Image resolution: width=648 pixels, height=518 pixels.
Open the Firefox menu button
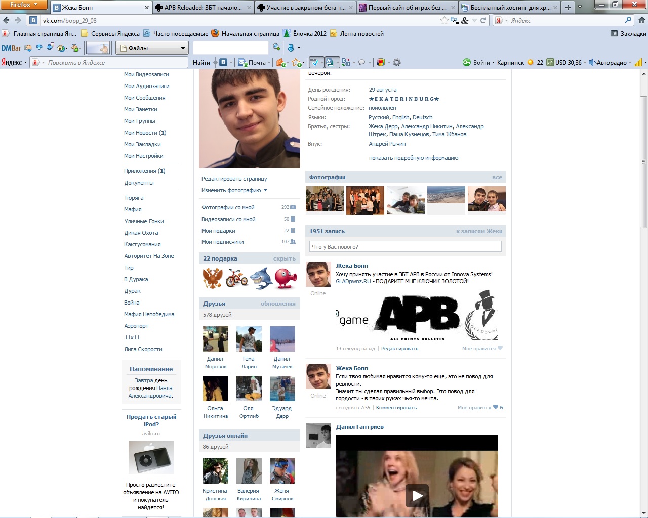[24, 5]
